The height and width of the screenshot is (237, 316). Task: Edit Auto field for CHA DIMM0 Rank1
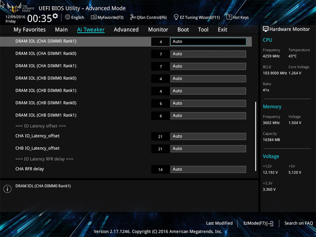tap(208, 42)
